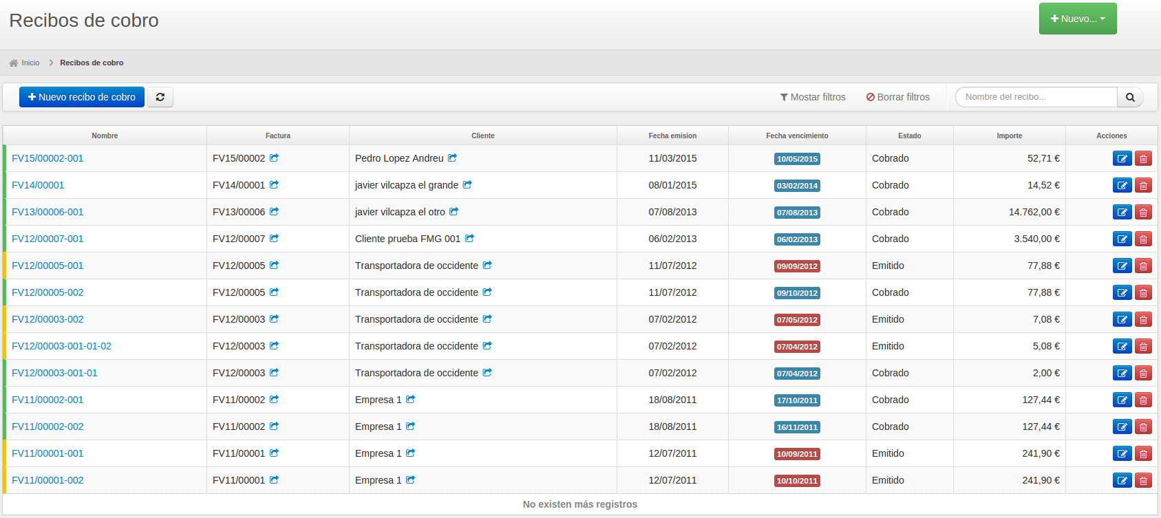1161x518 pixels.
Task: Open client link icon for Pedro Lopez Andreu
Action: coord(452,158)
